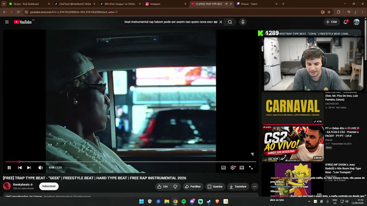Save the video with Guardar

pyautogui.click(x=215, y=187)
